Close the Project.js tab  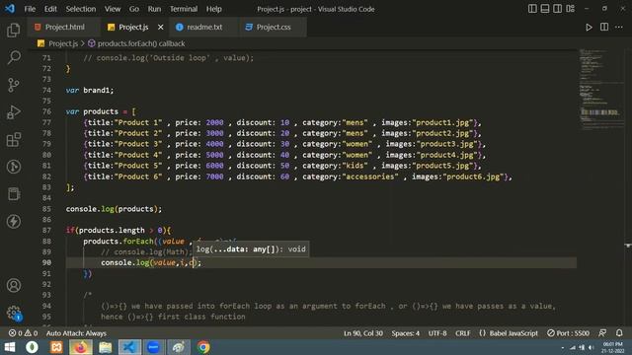point(160,27)
